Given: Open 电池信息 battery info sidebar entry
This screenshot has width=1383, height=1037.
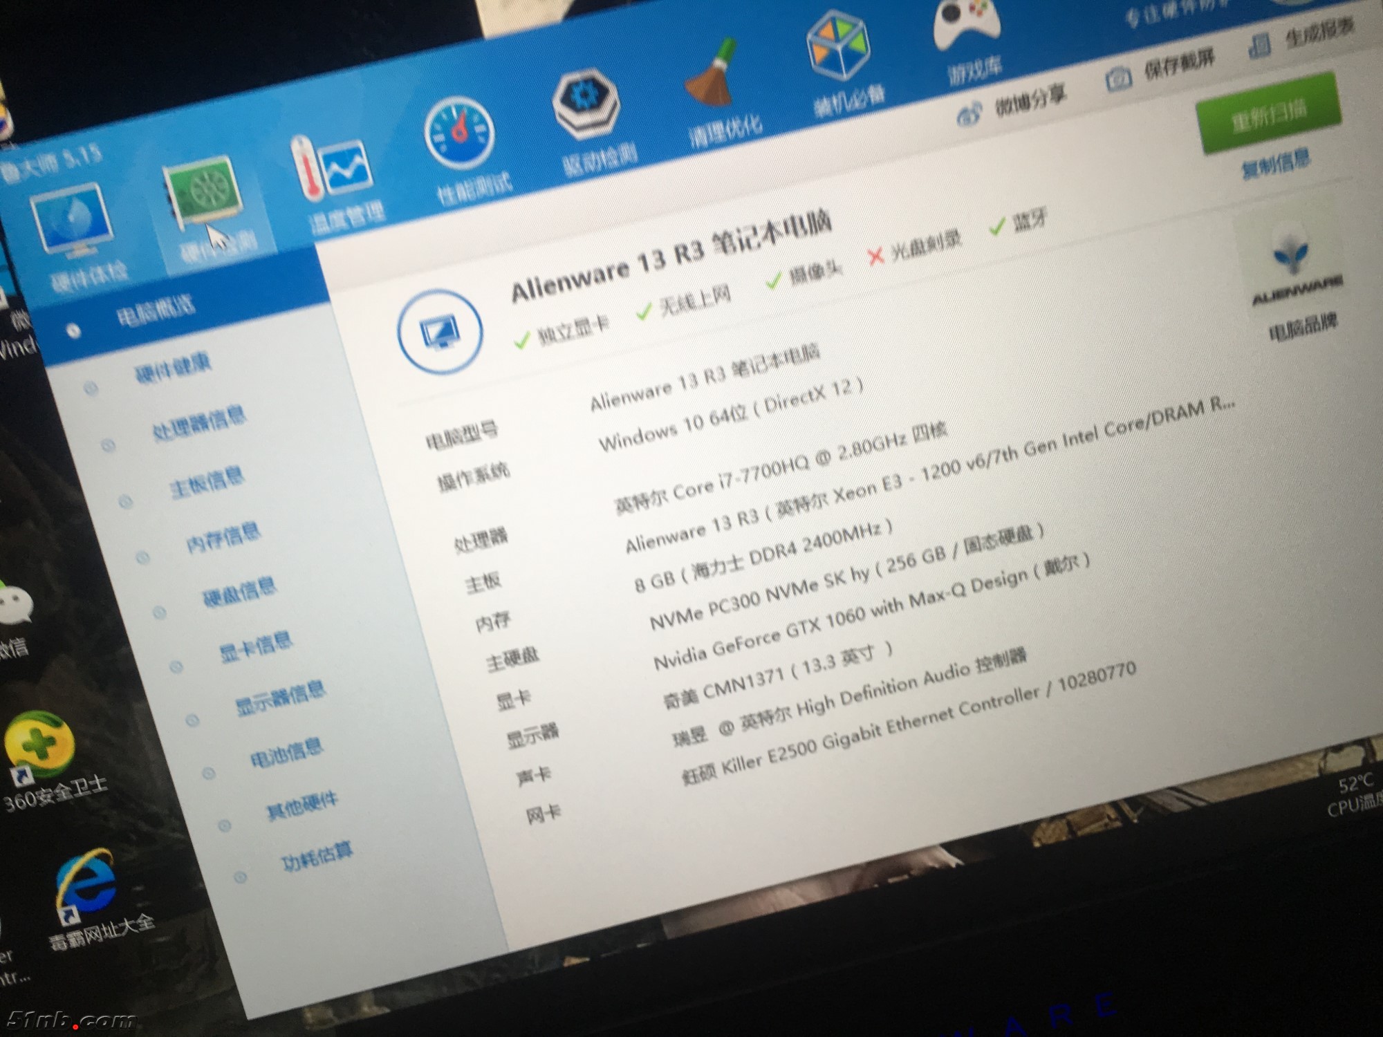Looking at the screenshot, I should (x=286, y=754).
